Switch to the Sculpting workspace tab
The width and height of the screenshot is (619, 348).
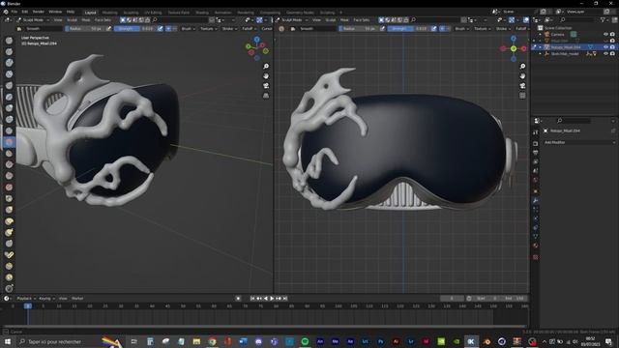pyautogui.click(x=132, y=13)
